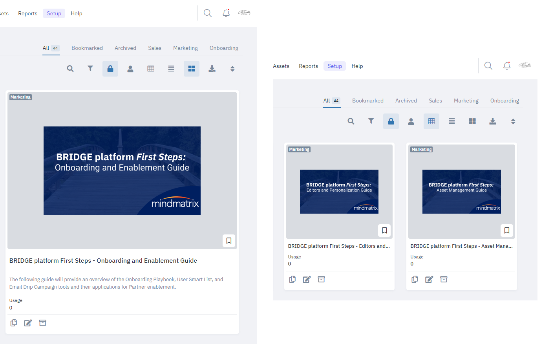The width and height of the screenshot is (552, 344).
Task: Edit the Onboarding and Enablement Guide asset
Action: (28, 323)
